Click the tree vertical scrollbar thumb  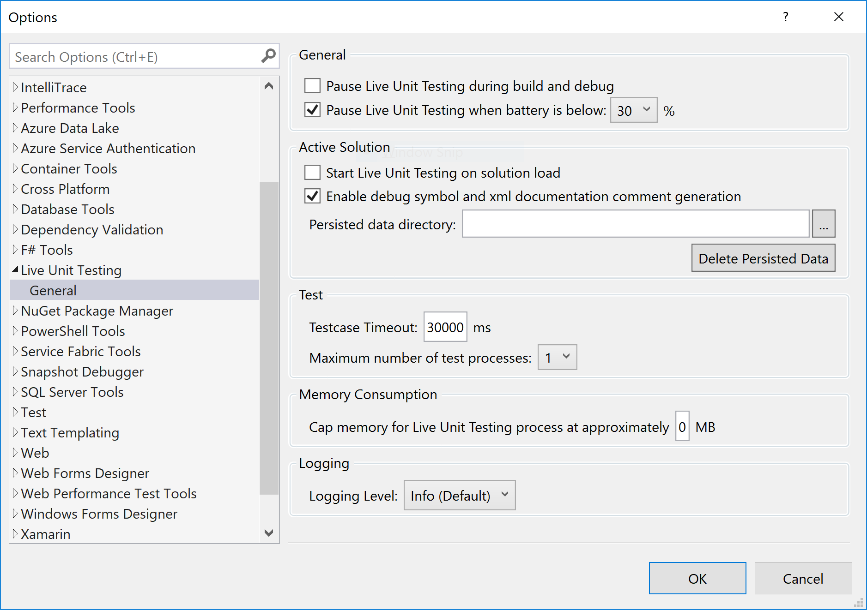point(269,338)
